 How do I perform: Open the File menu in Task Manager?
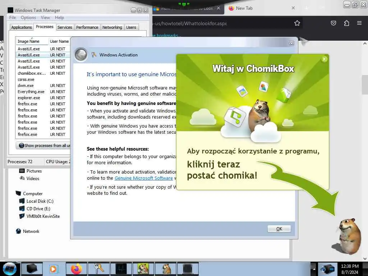pyautogui.click(x=13, y=18)
